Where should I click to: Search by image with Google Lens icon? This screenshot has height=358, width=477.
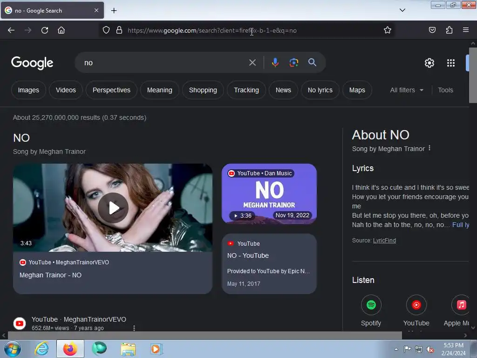coord(293,62)
